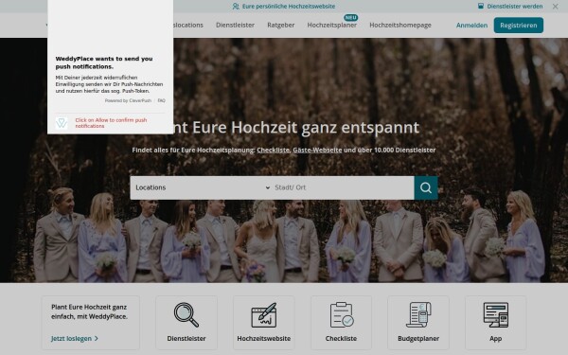Open the Dienstleister magnifier icon card
Viewport: 568px width, 355px height.
coord(186,323)
